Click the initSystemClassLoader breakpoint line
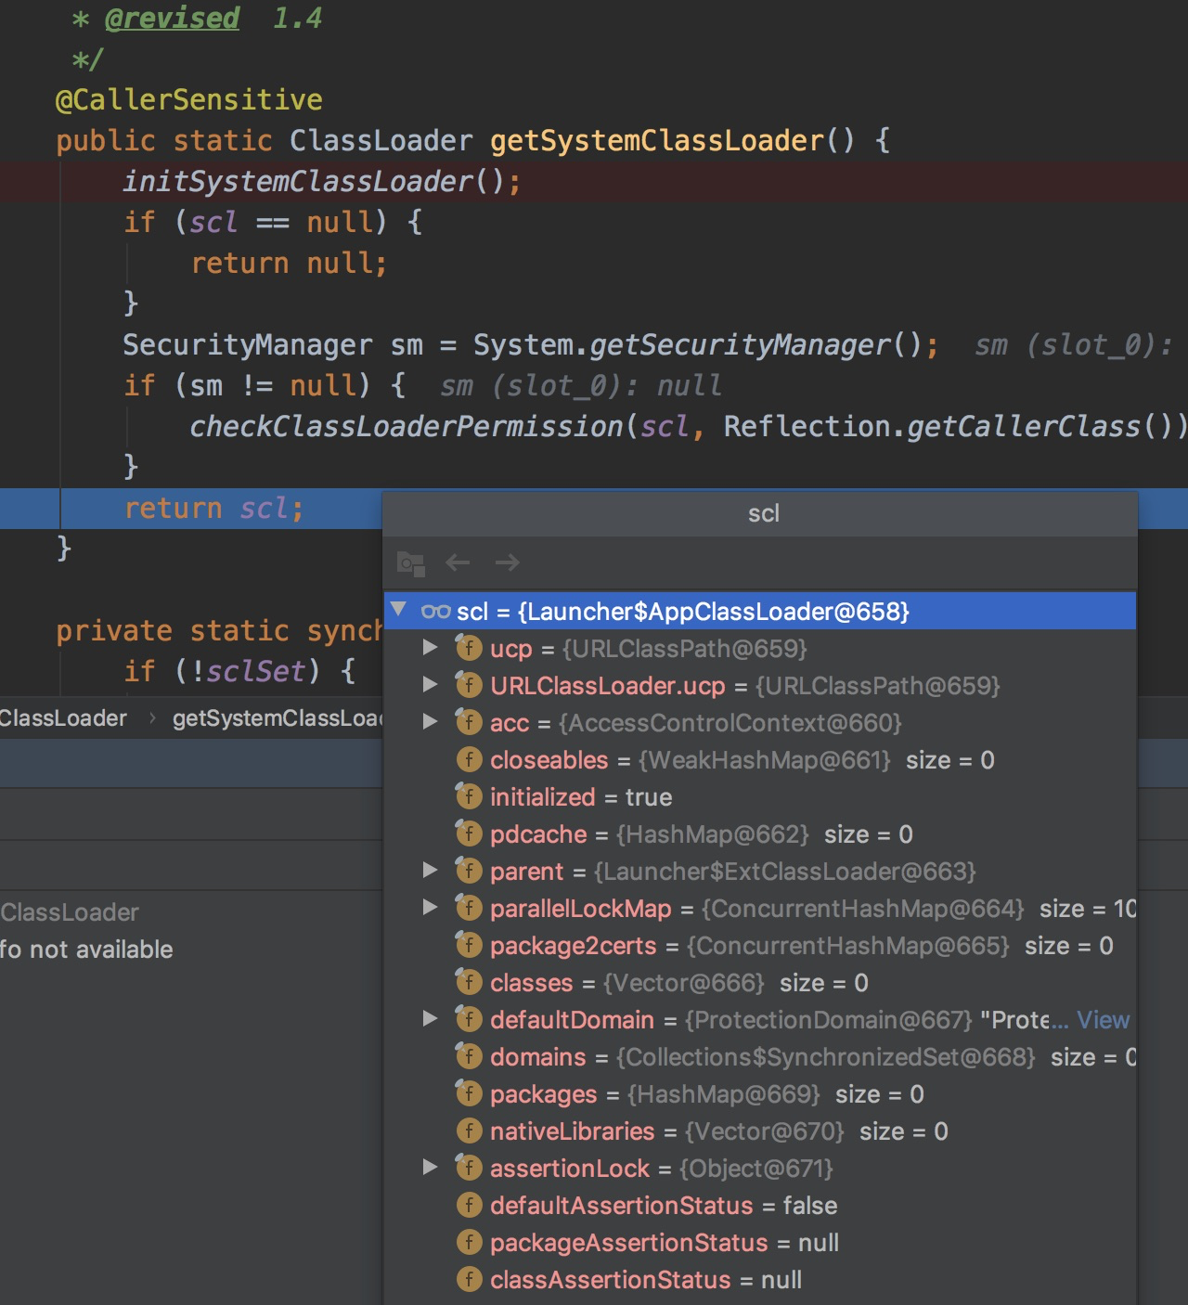 coord(321,182)
